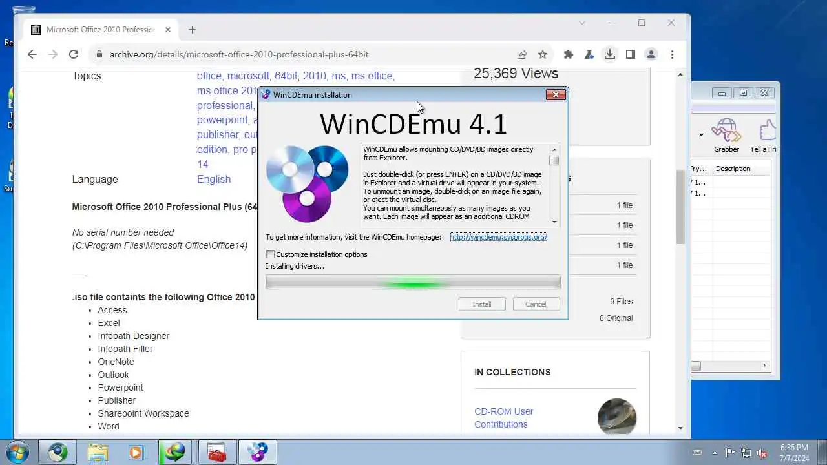Viewport: 827px width, 465px height.
Task: Click the red toolbox taskbar icon
Action: (x=217, y=452)
